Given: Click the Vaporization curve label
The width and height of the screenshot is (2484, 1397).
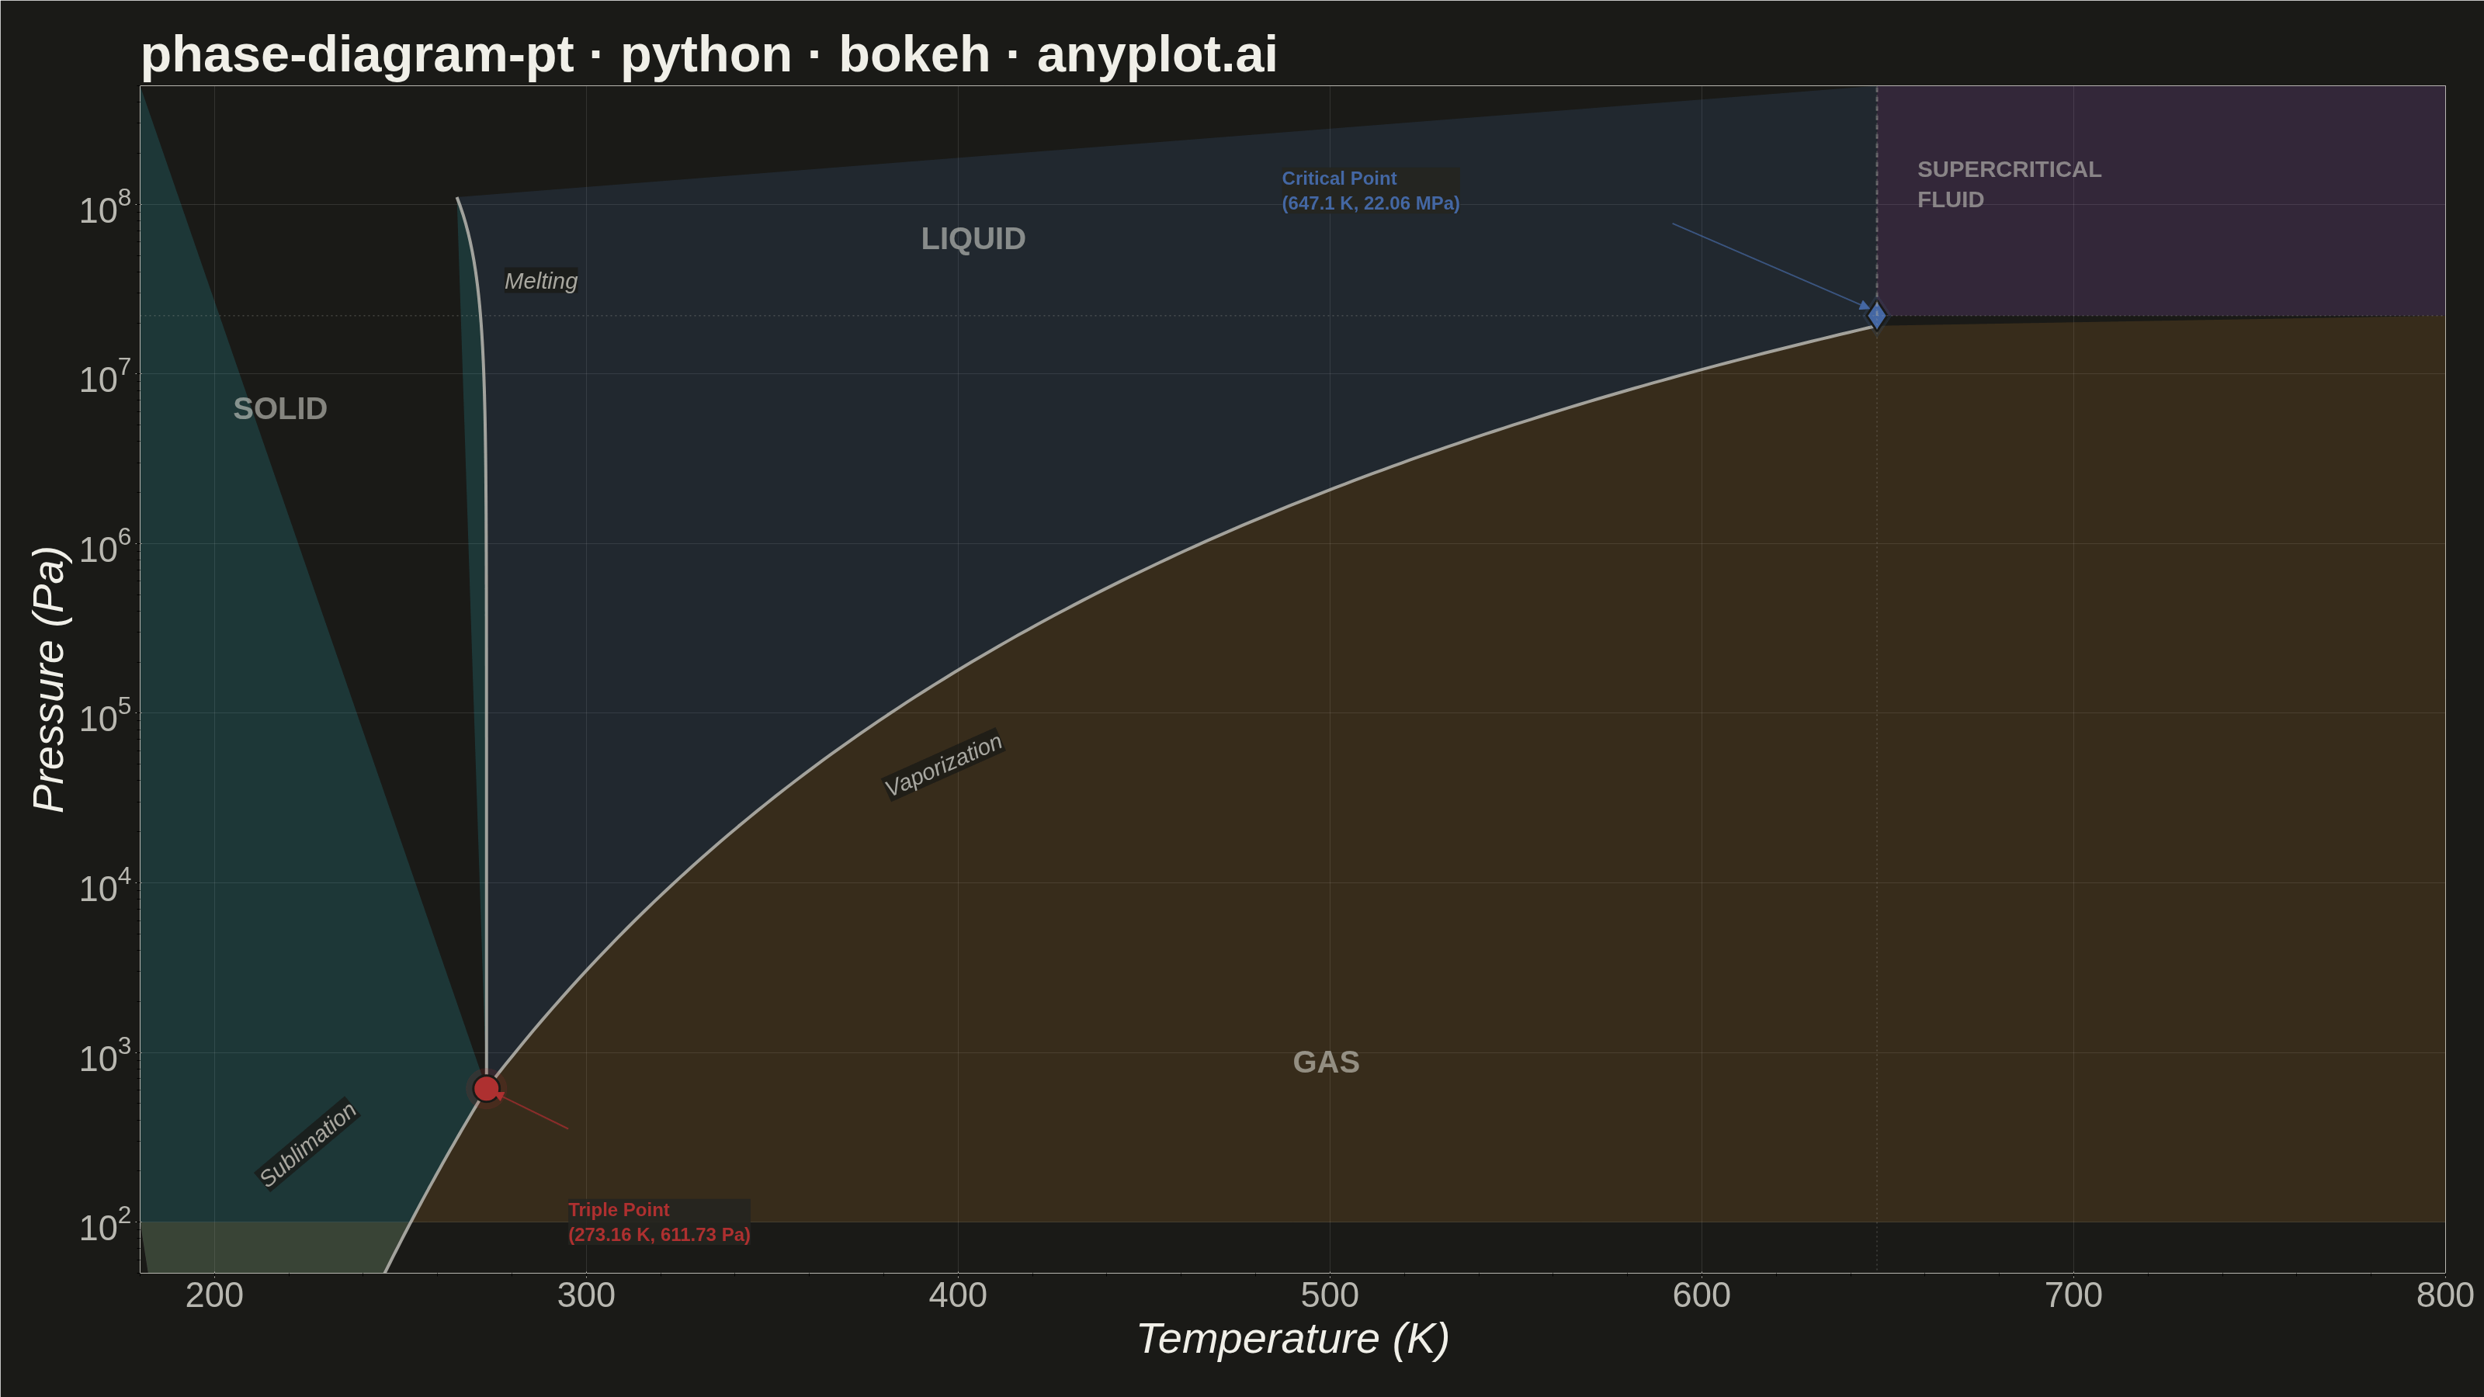Looking at the screenshot, I should (x=943, y=764).
